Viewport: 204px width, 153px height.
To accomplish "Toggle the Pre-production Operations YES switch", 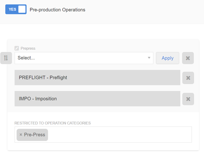I will click(x=16, y=9).
